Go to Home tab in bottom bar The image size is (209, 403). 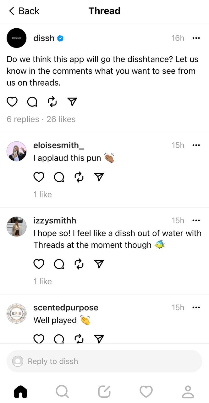(x=21, y=392)
